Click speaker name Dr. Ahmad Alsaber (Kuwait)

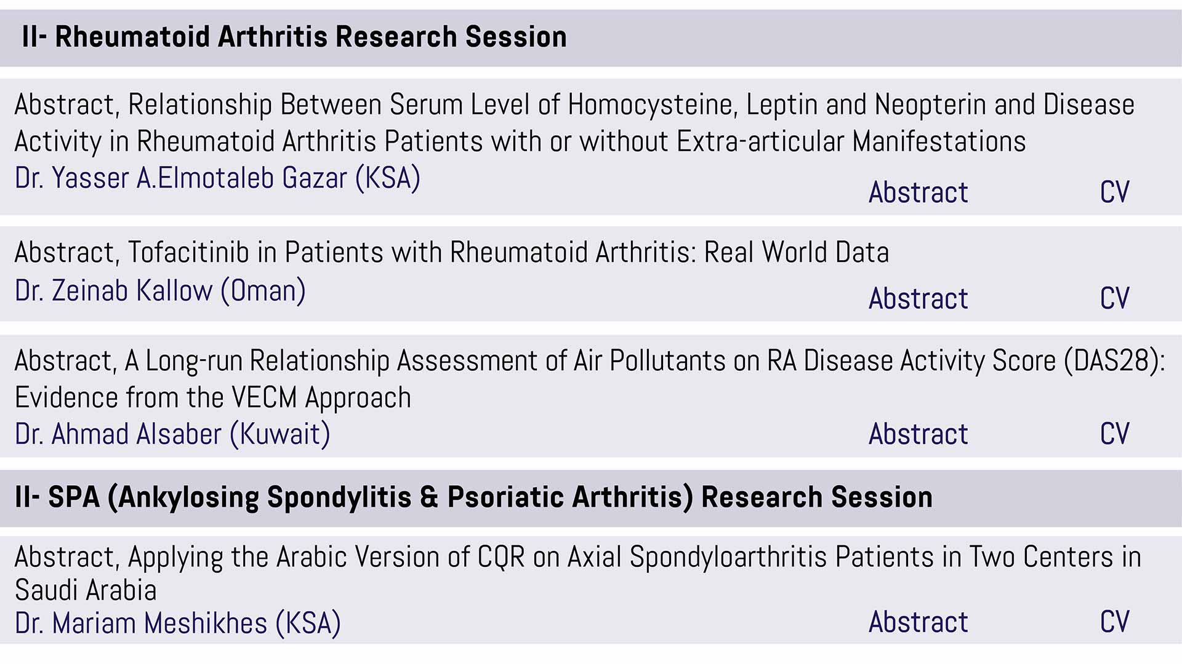pyautogui.click(x=172, y=434)
